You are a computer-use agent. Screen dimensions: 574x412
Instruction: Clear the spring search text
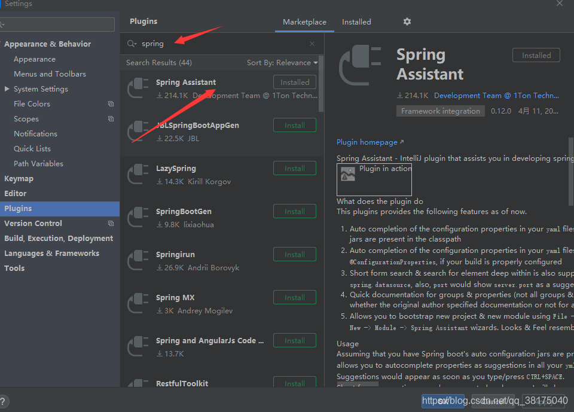click(312, 44)
